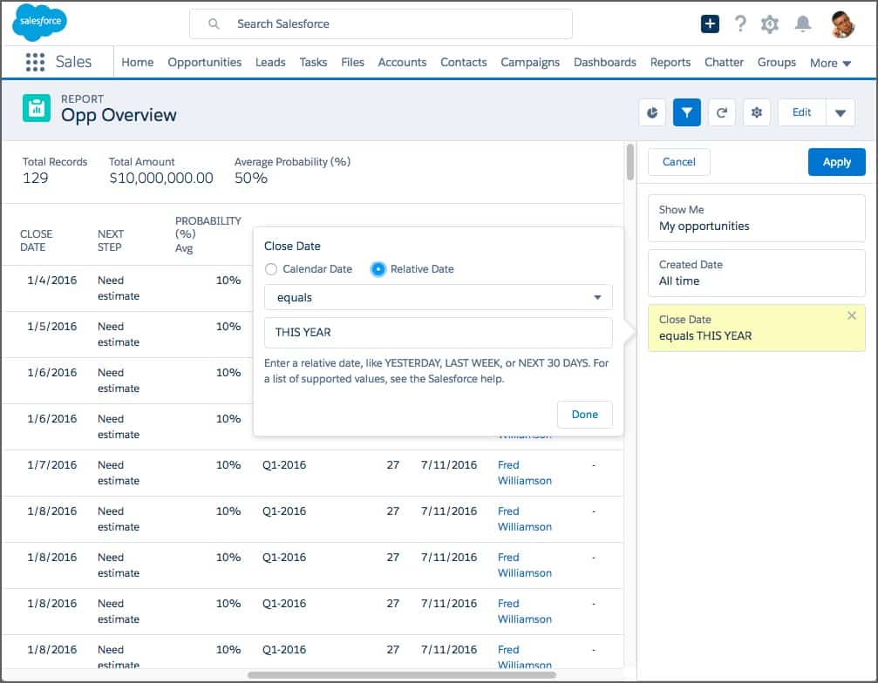The image size is (878, 683).
Task: Expand the More navigation menu
Action: tap(830, 63)
